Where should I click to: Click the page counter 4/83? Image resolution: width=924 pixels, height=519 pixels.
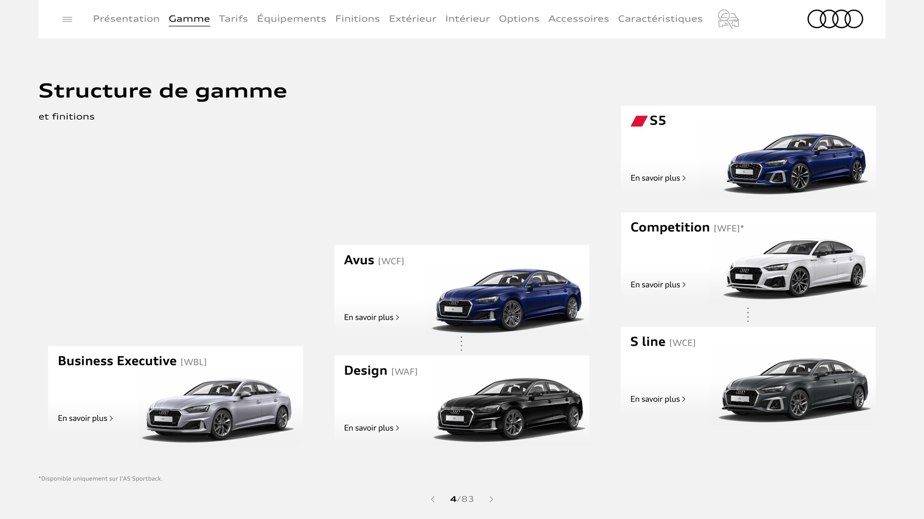pyautogui.click(x=462, y=499)
